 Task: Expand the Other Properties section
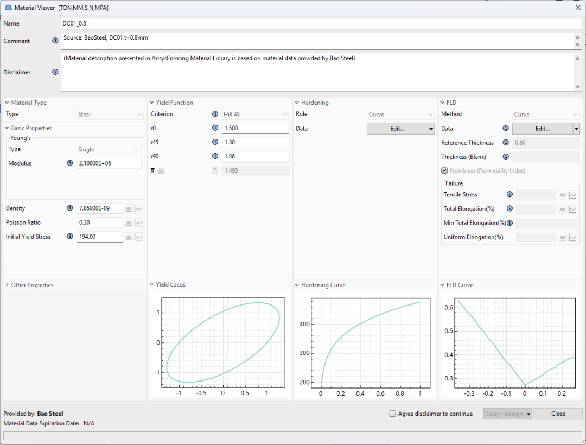7,285
